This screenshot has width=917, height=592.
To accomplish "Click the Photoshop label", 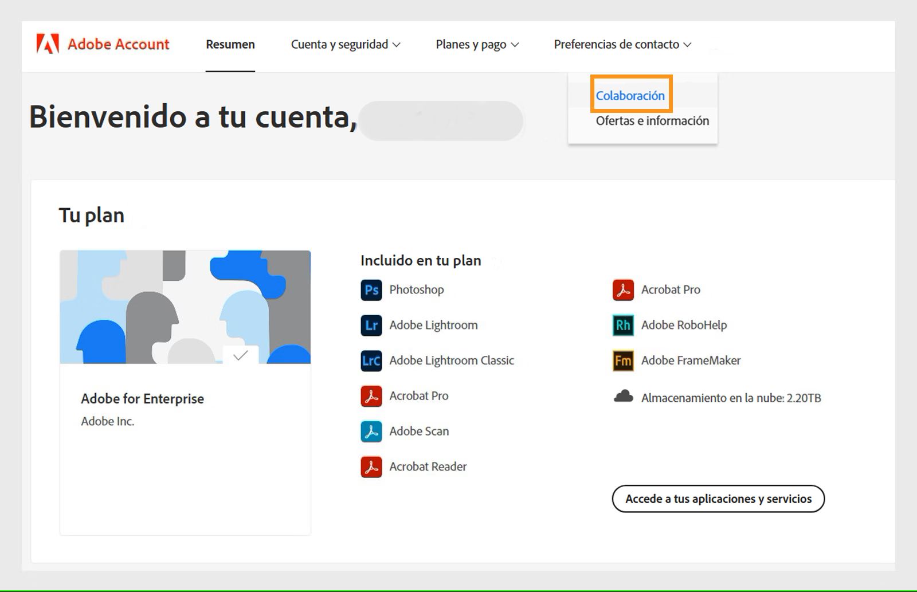I will coord(417,290).
